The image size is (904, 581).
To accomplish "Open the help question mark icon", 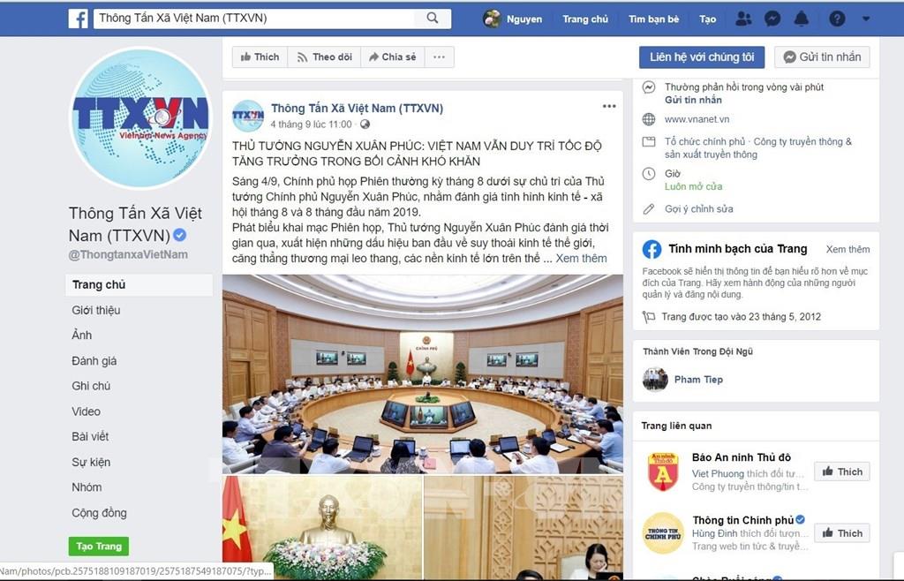I will [x=837, y=19].
